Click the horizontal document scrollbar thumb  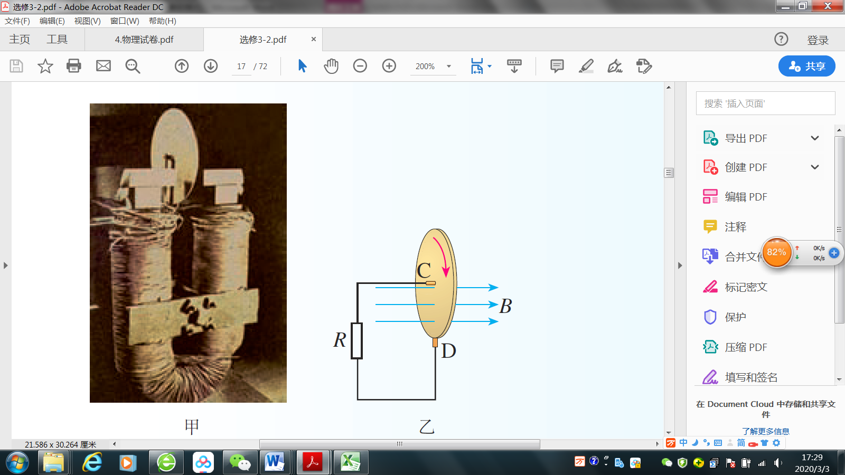tap(400, 444)
